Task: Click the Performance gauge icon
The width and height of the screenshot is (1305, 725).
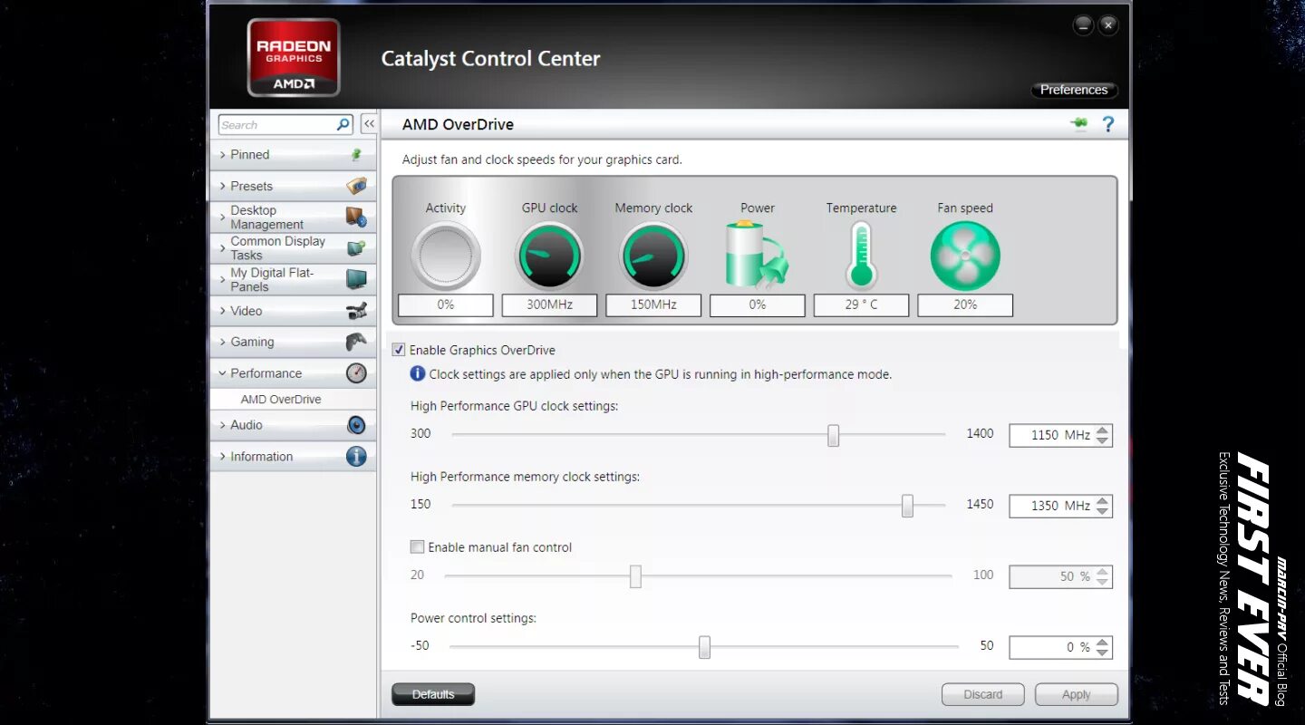Action: click(356, 372)
